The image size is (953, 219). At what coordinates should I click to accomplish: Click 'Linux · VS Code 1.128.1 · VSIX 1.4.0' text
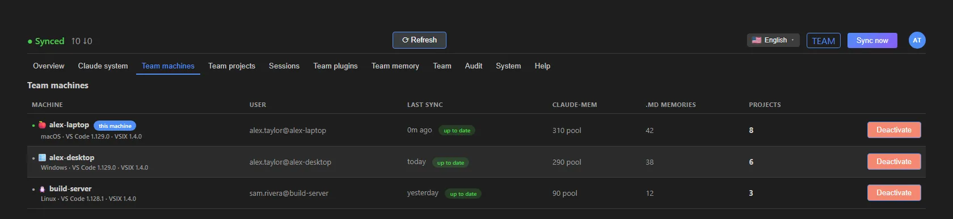pyautogui.click(x=88, y=199)
